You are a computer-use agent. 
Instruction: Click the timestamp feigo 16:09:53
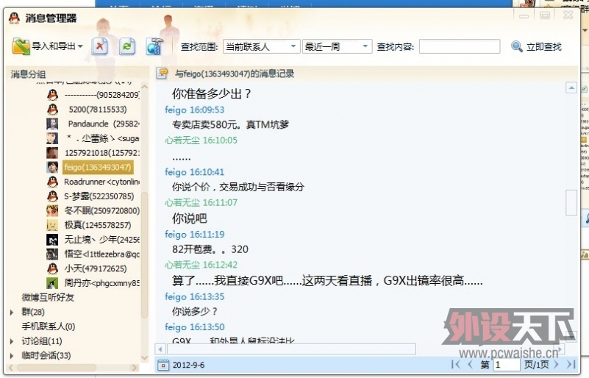coord(195,110)
